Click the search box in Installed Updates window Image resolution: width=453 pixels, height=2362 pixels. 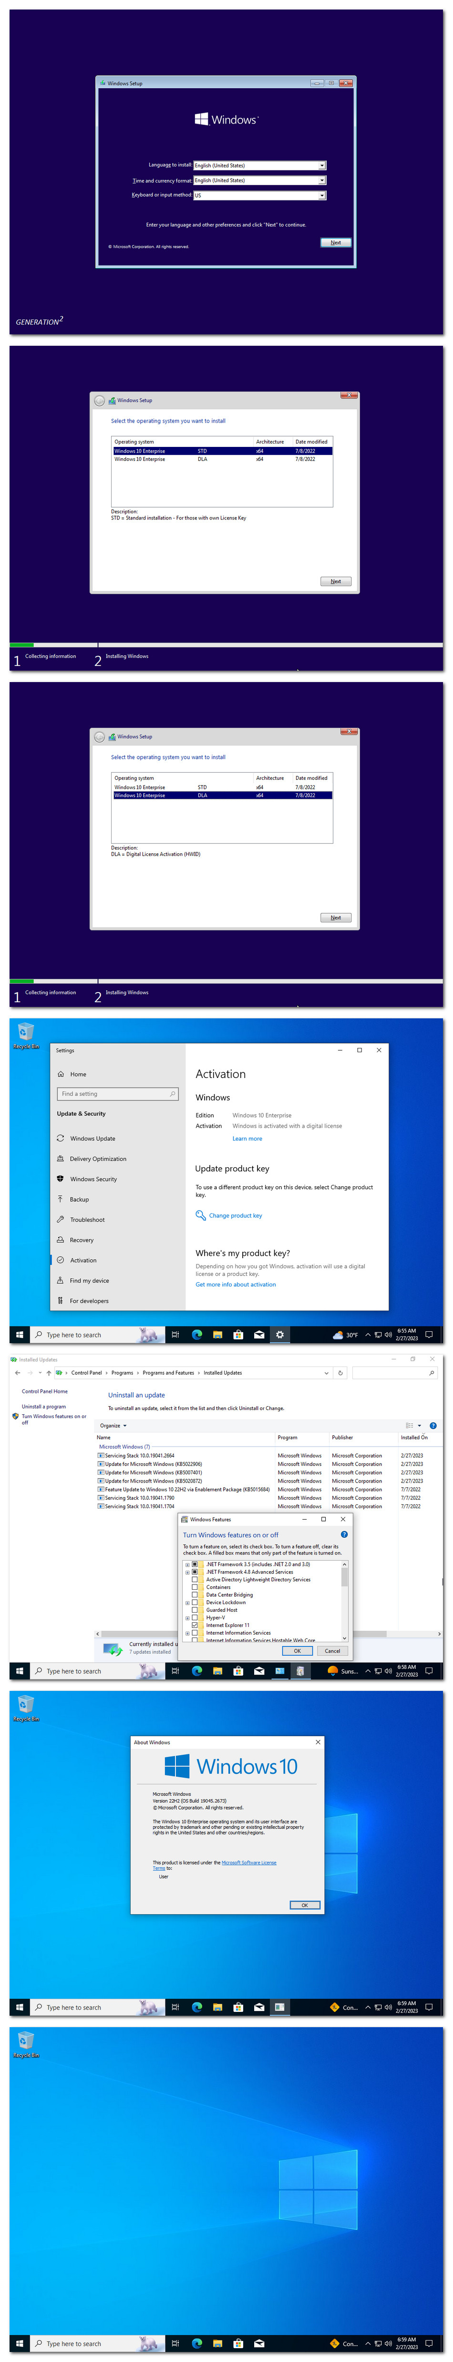coord(394,1373)
